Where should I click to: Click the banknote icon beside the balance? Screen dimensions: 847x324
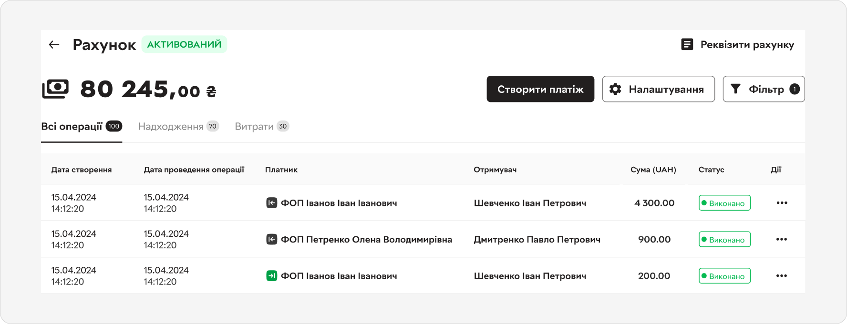pyautogui.click(x=55, y=89)
